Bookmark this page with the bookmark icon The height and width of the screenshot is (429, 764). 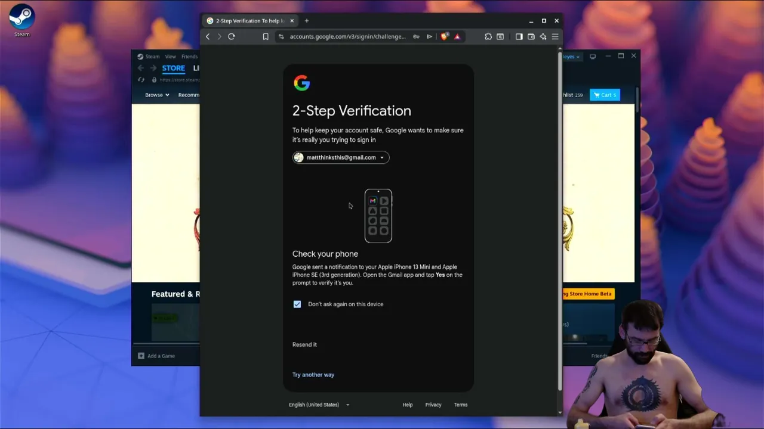click(x=266, y=36)
